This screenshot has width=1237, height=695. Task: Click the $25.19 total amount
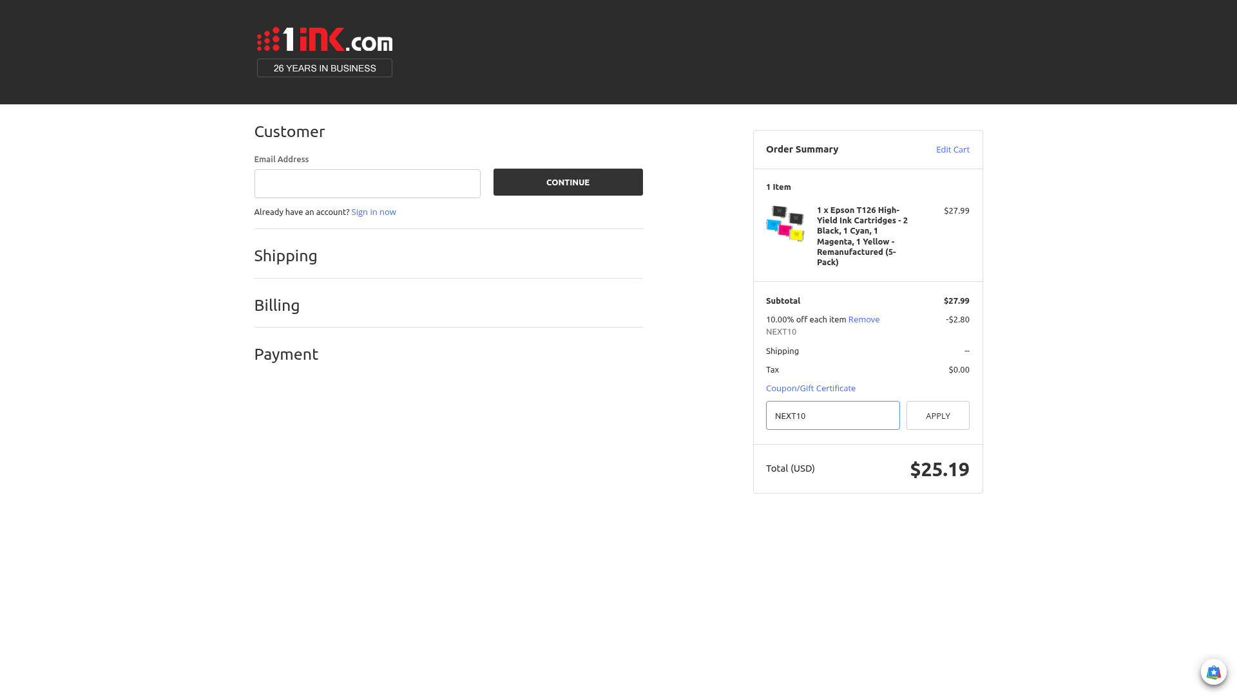[939, 469]
